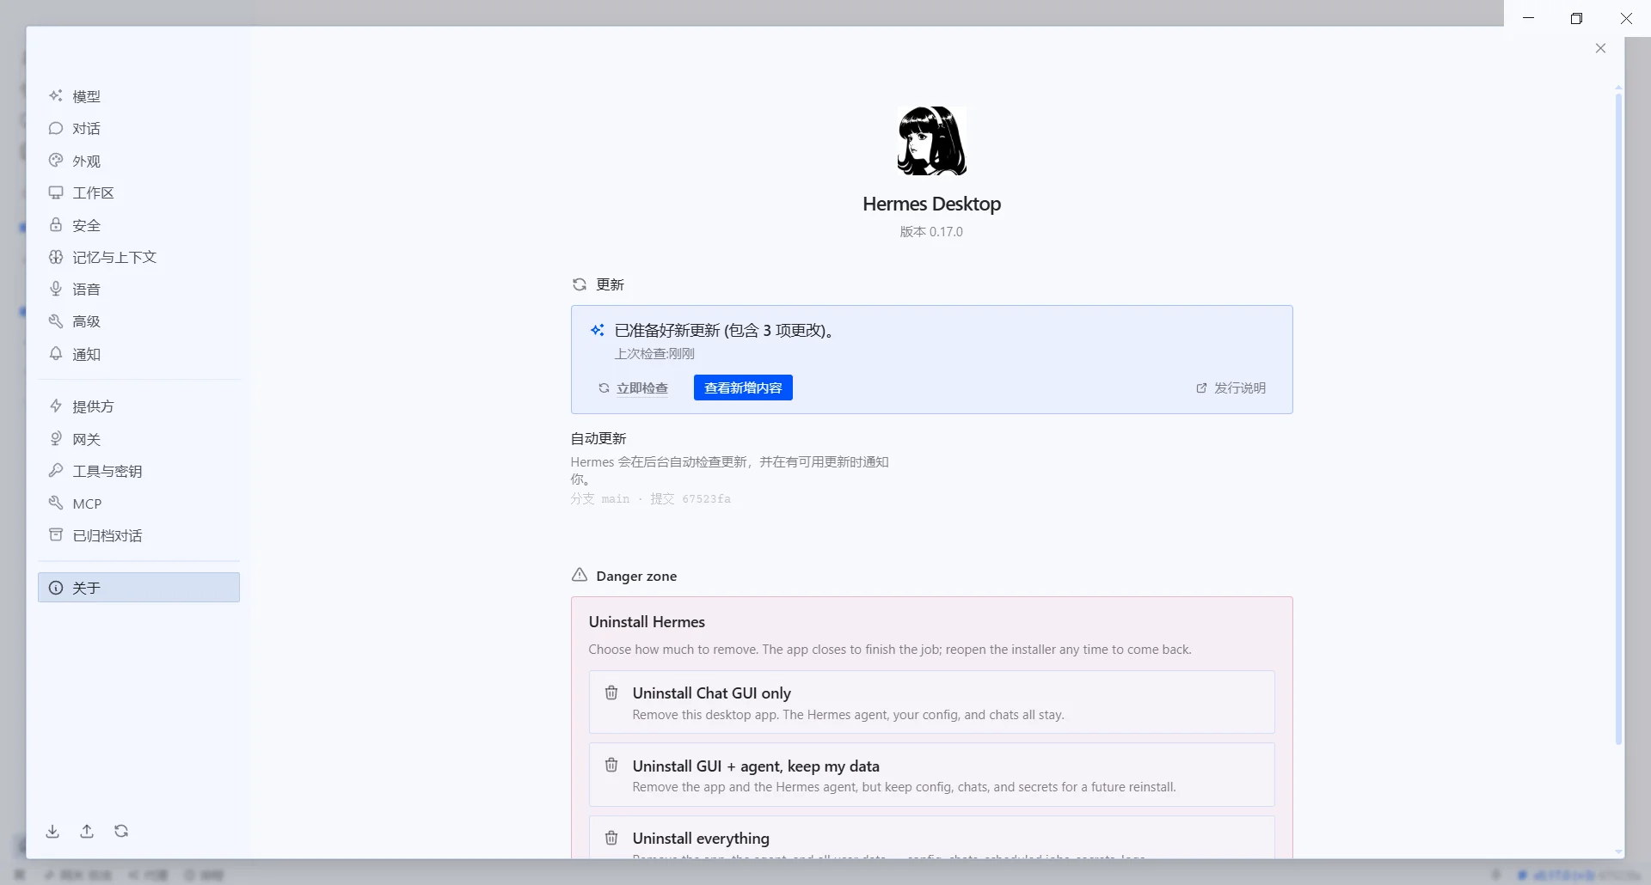The image size is (1651, 885).
Task: Click the lock icon beside 安全
Action: click(x=56, y=225)
